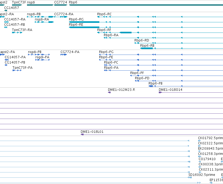
Task: Select the SD16092.5prime arrow glyph
Action: [190, 177]
